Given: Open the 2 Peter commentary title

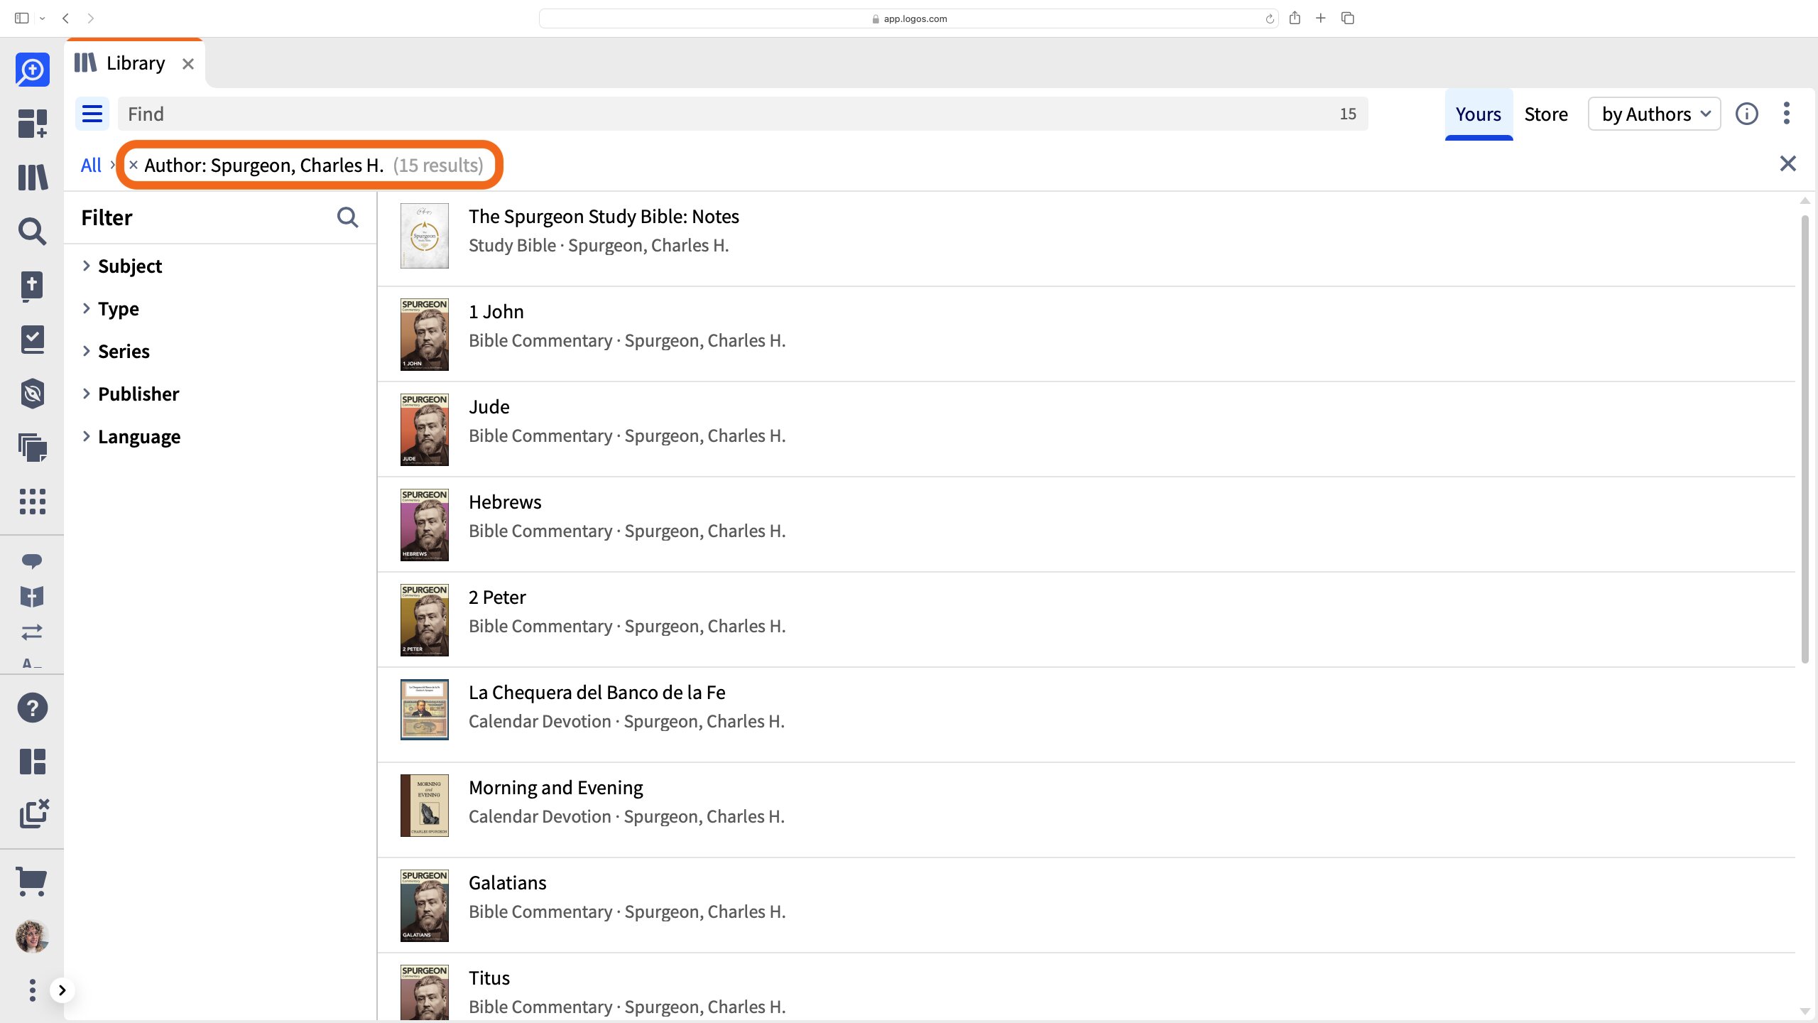Looking at the screenshot, I should click(497, 597).
